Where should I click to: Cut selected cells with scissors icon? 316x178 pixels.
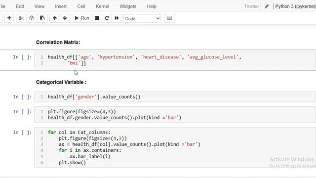click(x=21, y=18)
